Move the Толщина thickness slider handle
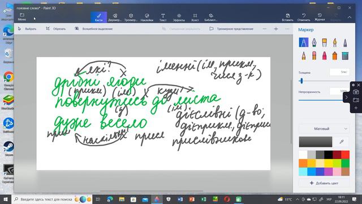The width and height of the screenshot is (362, 204). [301, 80]
